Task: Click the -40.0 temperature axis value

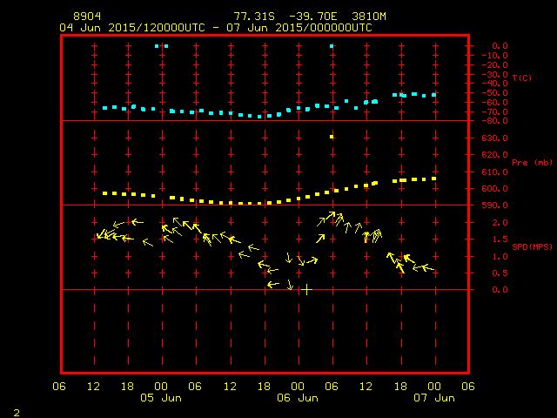Action: coord(495,84)
